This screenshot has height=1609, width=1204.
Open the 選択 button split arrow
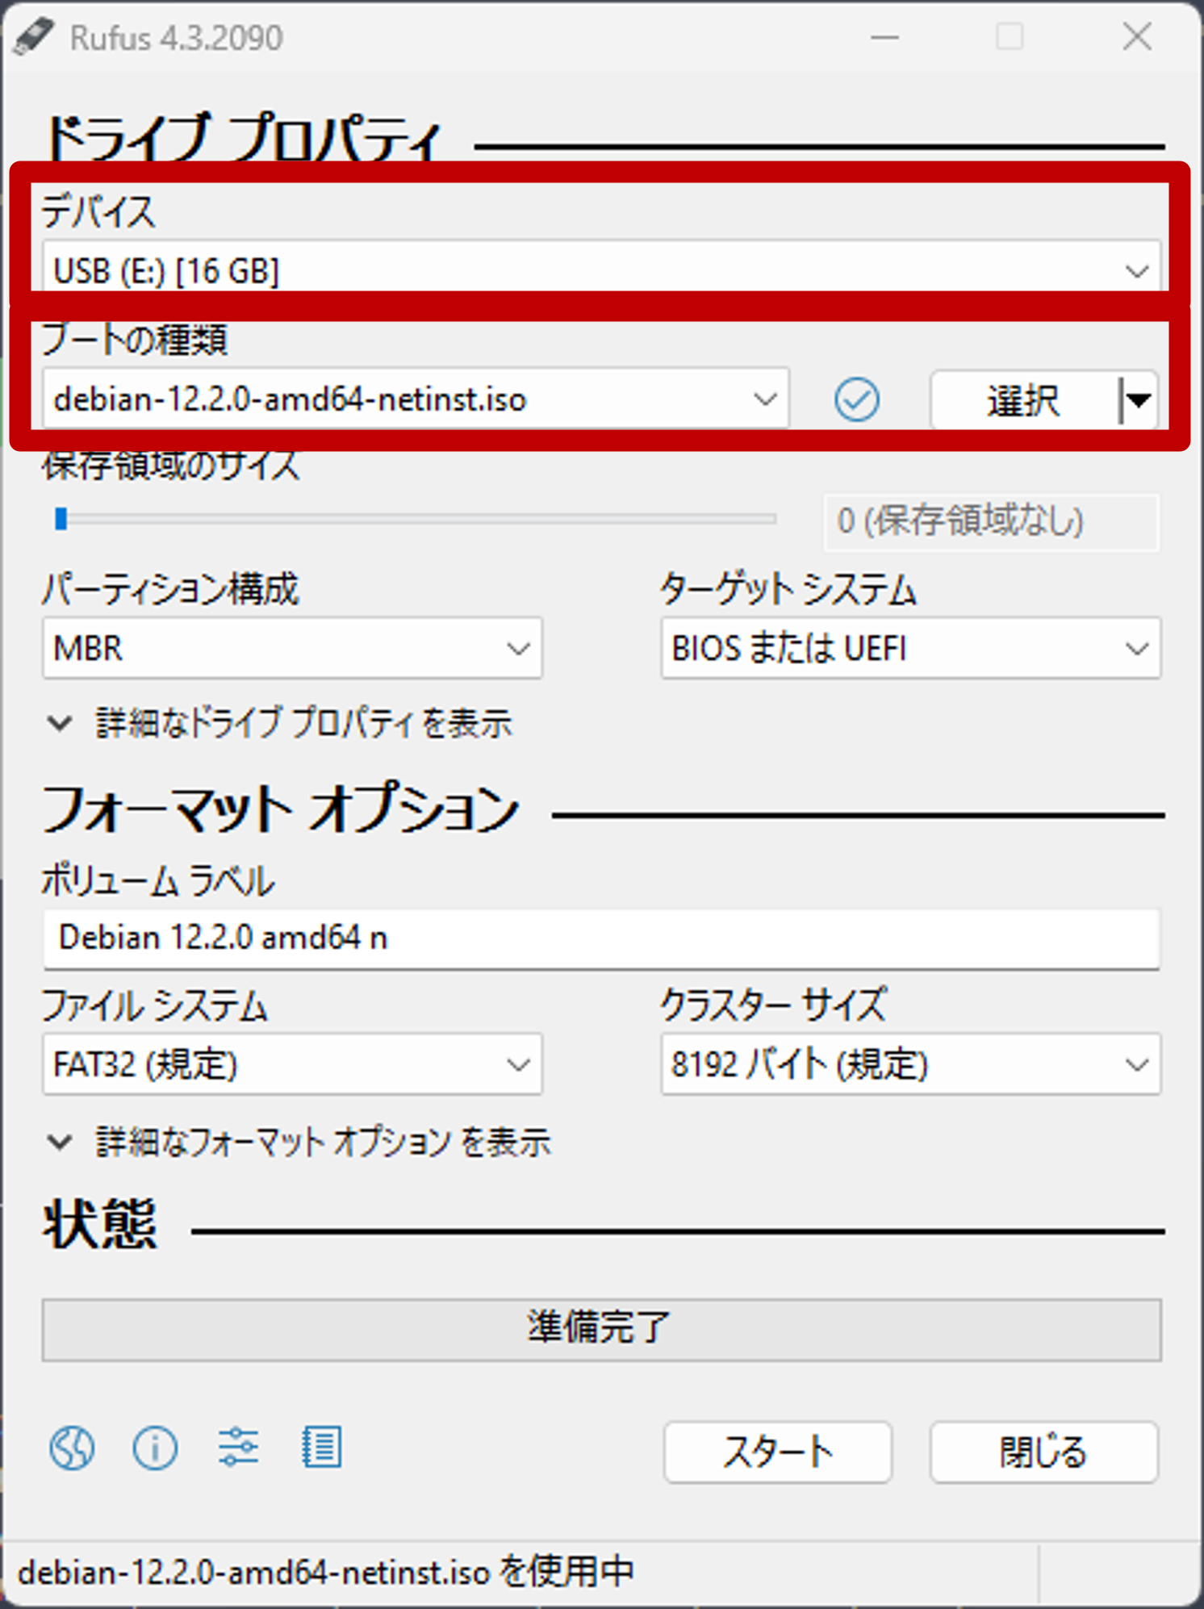(1139, 399)
